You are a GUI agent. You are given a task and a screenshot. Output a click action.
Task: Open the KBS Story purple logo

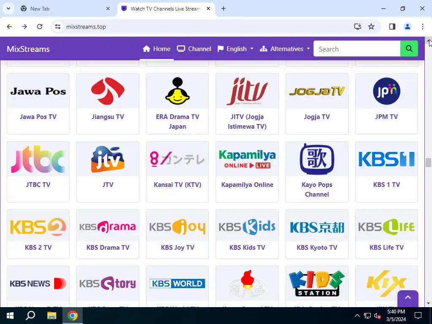point(108,283)
